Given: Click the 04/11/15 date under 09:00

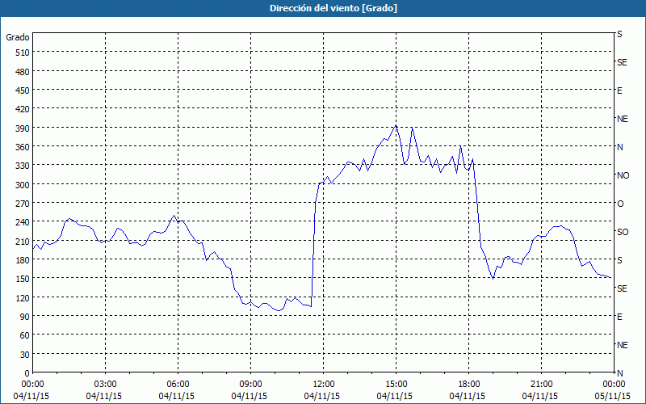Looking at the screenshot, I should [x=250, y=396].
